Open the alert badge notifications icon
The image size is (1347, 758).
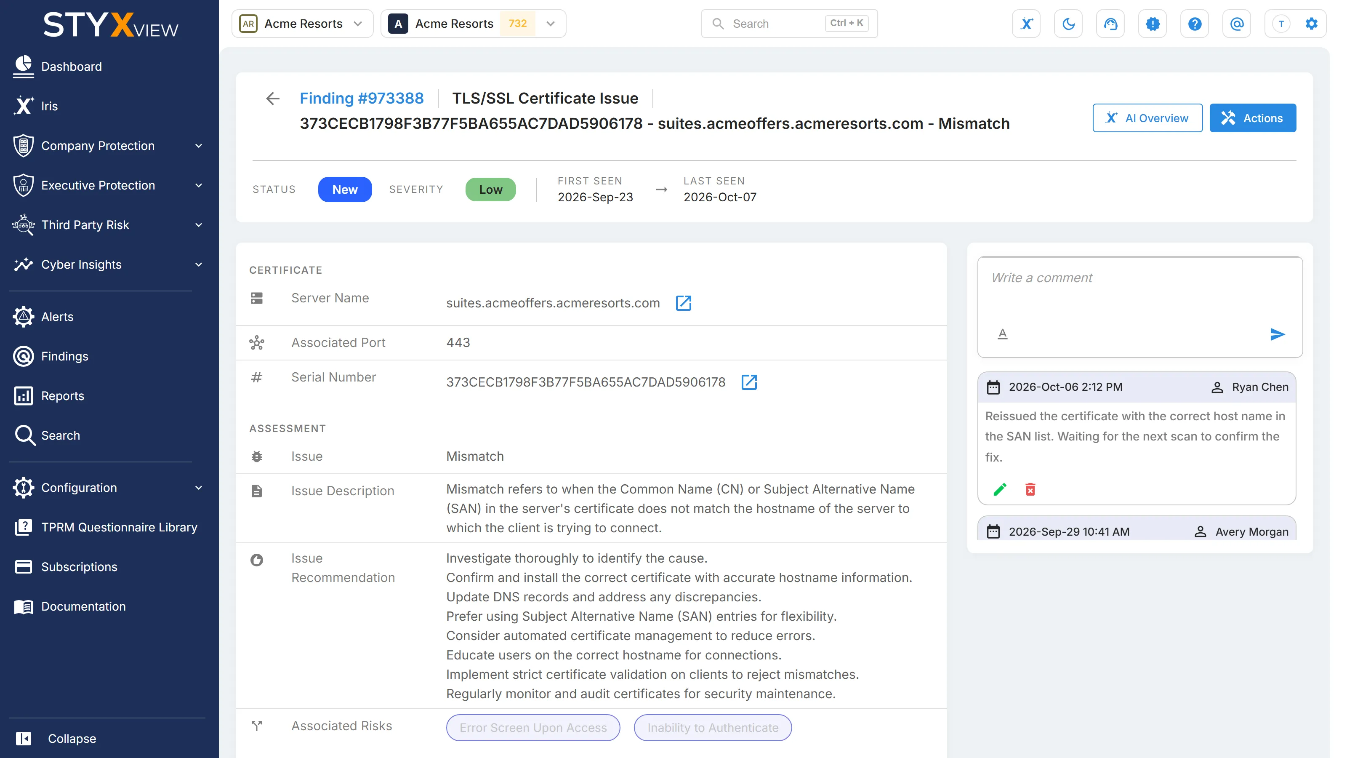pos(1153,24)
